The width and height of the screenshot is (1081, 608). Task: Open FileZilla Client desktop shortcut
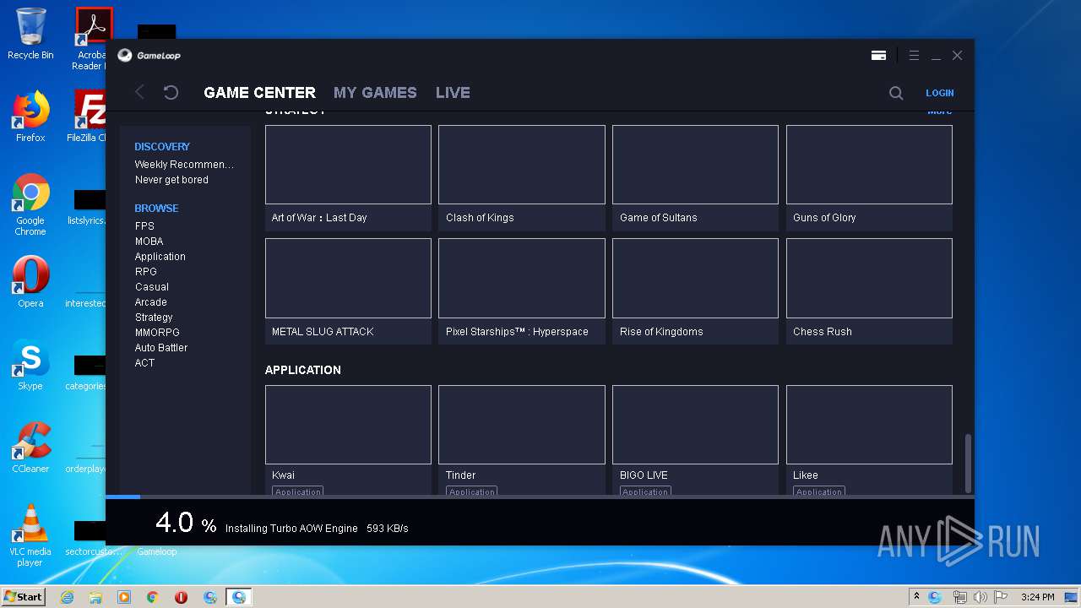coord(87,117)
